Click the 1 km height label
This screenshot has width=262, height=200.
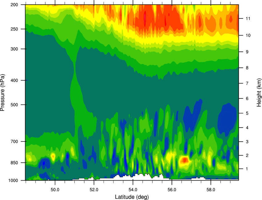pyautogui.click(x=247, y=169)
